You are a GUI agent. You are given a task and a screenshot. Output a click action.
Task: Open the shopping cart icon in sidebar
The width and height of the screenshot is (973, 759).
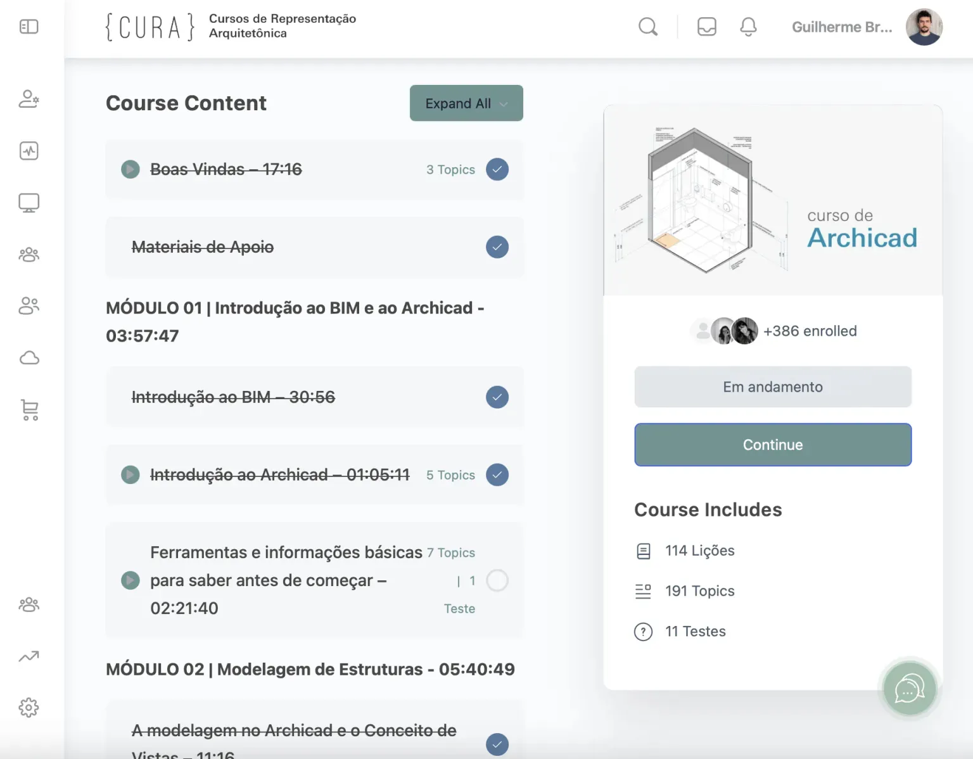pos(30,410)
